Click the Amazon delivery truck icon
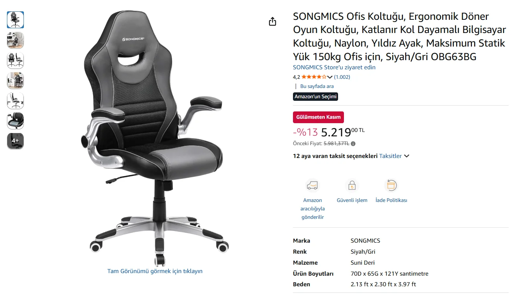The width and height of the screenshot is (517, 298). click(312, 185)
